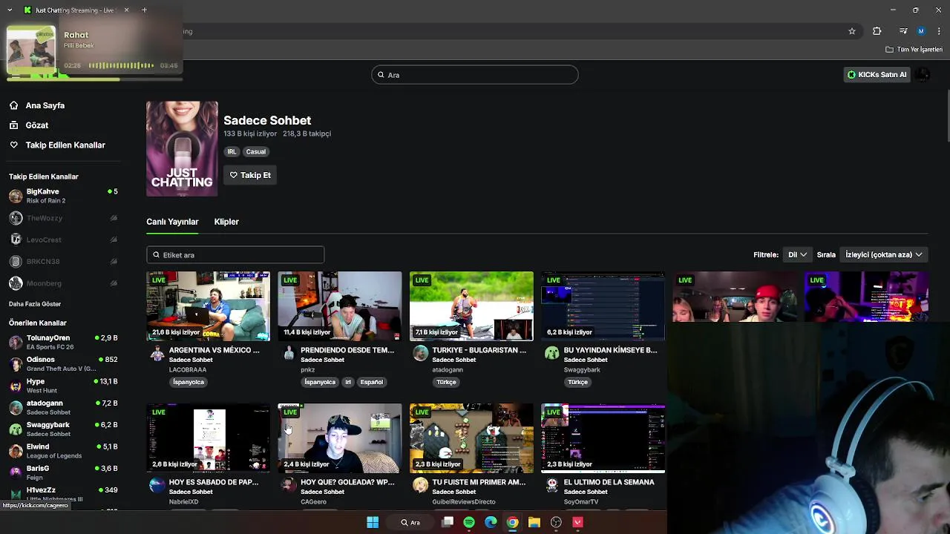Open ARGENTINA VS MÉXICO stream thumbnail

pos(209,306)
